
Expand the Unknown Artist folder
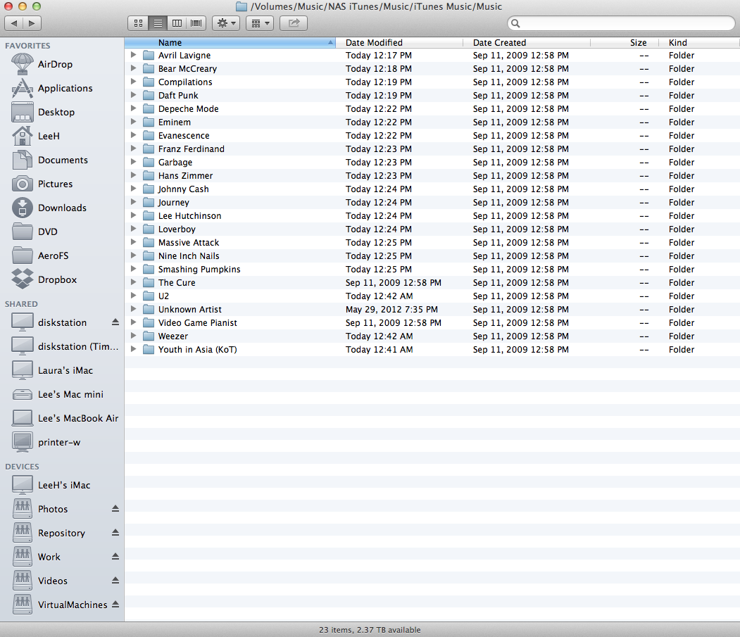click(x=134, y=309)
